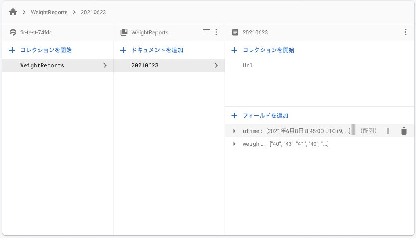The width and height of the screenshot is (416, 238).
Task: Go to the home root breadcrumb icon
Action: pos(13,12)
